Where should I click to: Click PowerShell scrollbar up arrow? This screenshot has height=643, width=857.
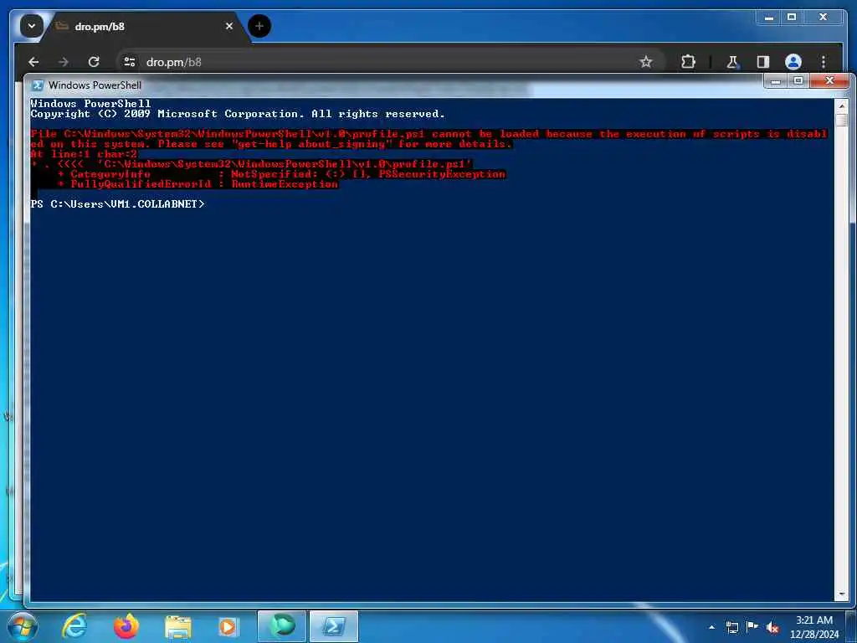pyautogui.click(x=842, y=105)
